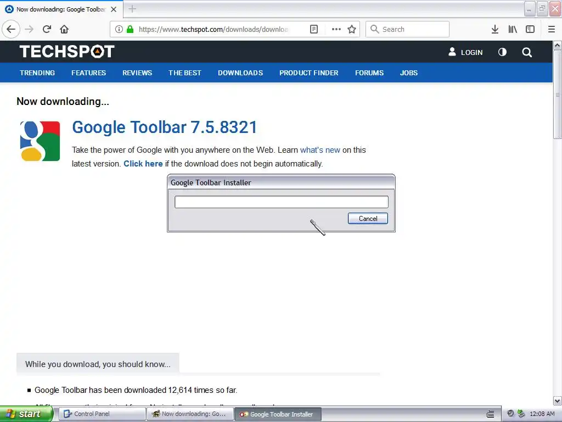This screenshot has width=562, height=422.
Task: Click the LOGIN user icon link
Action: pyautogui.click(x=465, y=52)
